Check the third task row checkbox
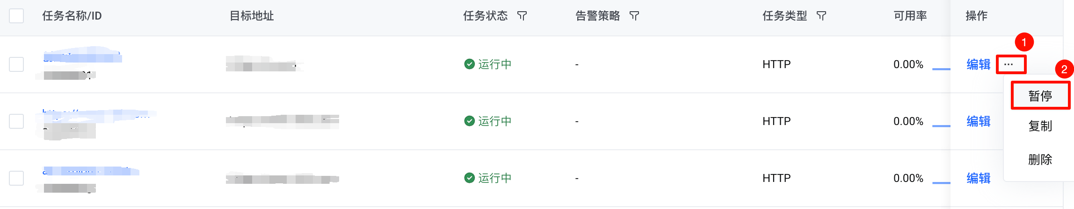 coord(16,178)
